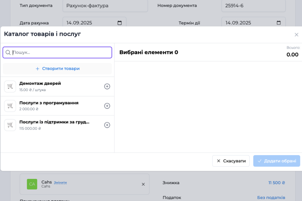The height and width of the screenshot is (201, 302).
Task: Click cart icon beside Послуги з програмування
Action: click(x=10, y=106)
